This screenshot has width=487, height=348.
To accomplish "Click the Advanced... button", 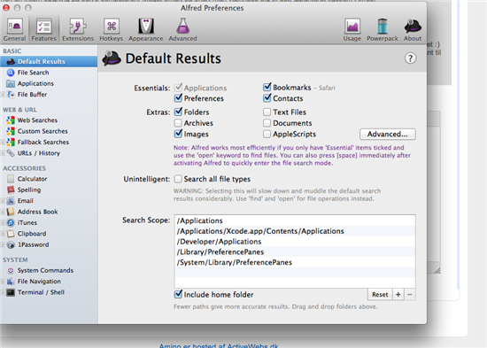I will (388, 135).
